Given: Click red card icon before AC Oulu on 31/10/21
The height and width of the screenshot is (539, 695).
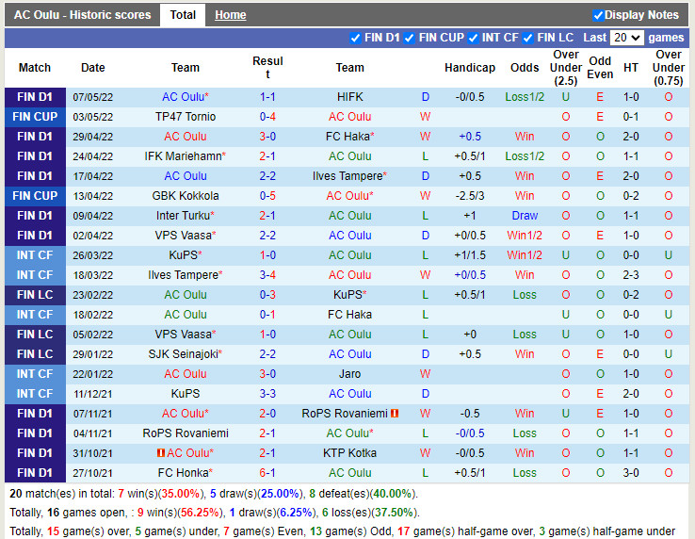Looking at the screenshot, I should click(x=162, y=453).
